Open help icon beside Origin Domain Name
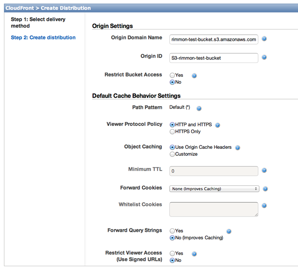Viewport: 298px width, 268px height. click(x=264, y=39)
